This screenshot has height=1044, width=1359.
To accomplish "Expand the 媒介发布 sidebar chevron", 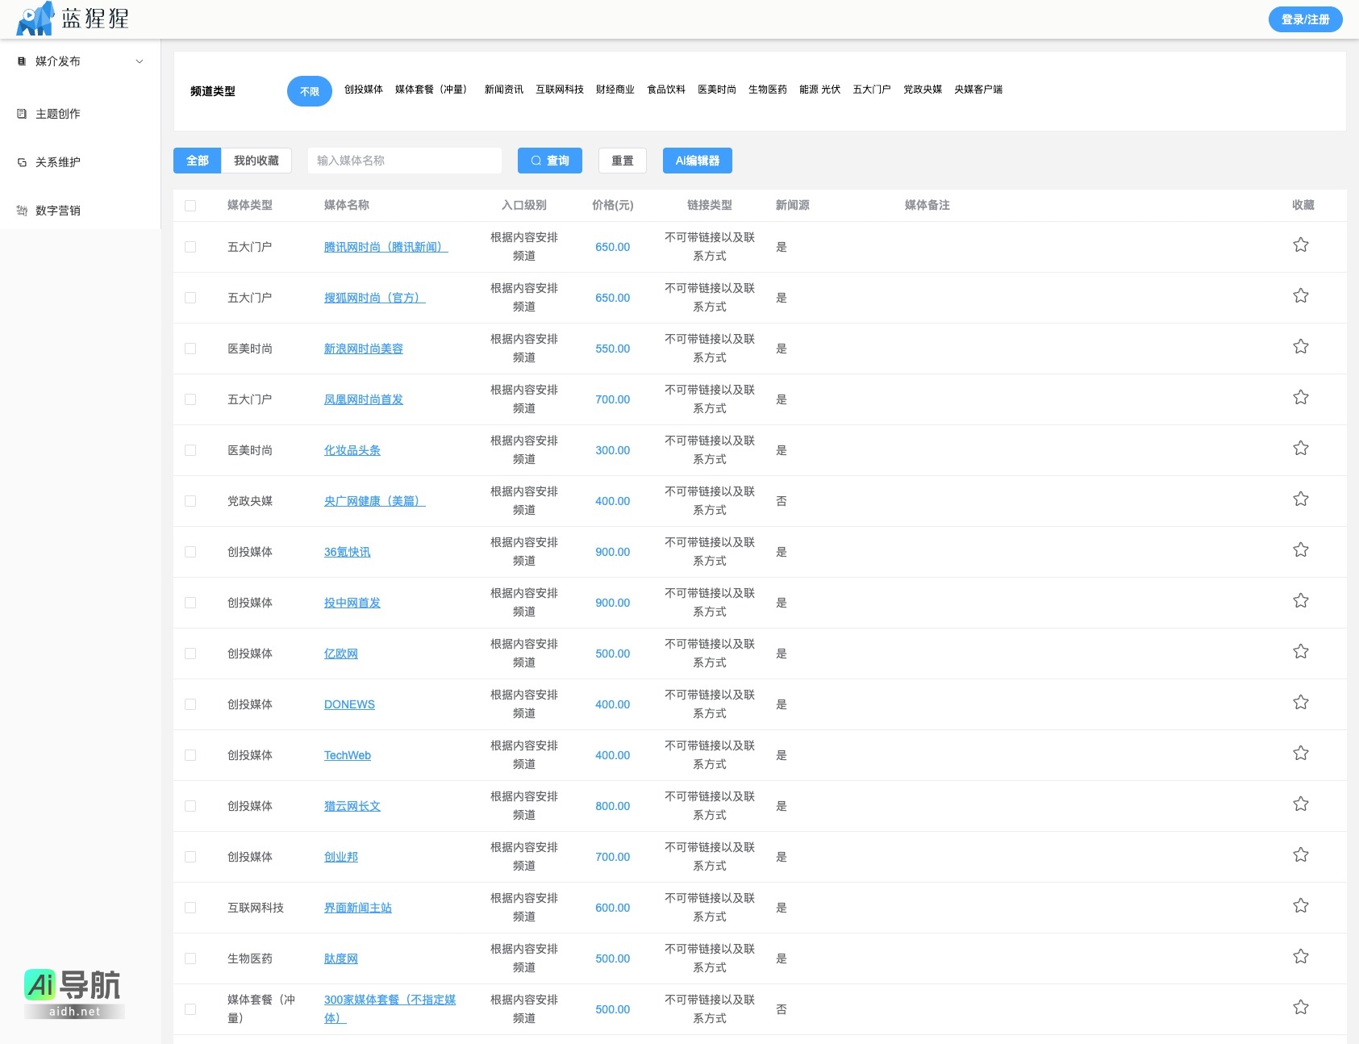I will (x=140, y=61).
